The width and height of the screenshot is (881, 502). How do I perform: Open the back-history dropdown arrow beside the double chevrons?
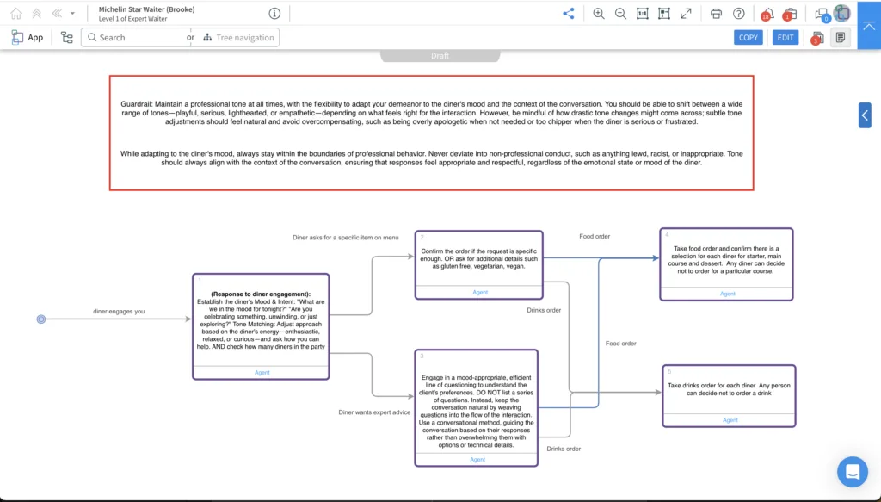coord(72,14)
